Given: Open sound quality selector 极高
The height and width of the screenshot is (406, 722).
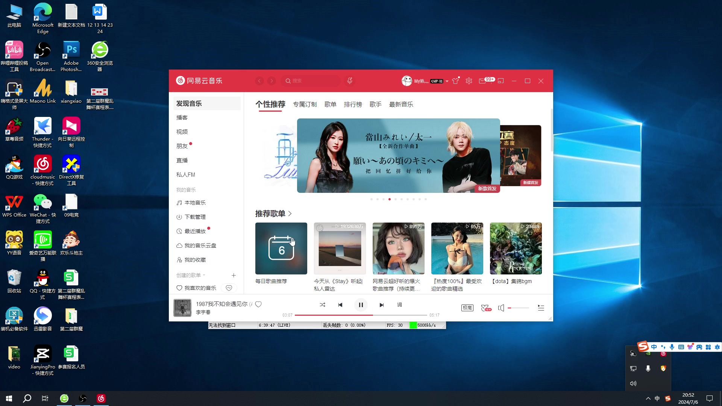Looking at the screenshot, I should [x=467, y=308].
